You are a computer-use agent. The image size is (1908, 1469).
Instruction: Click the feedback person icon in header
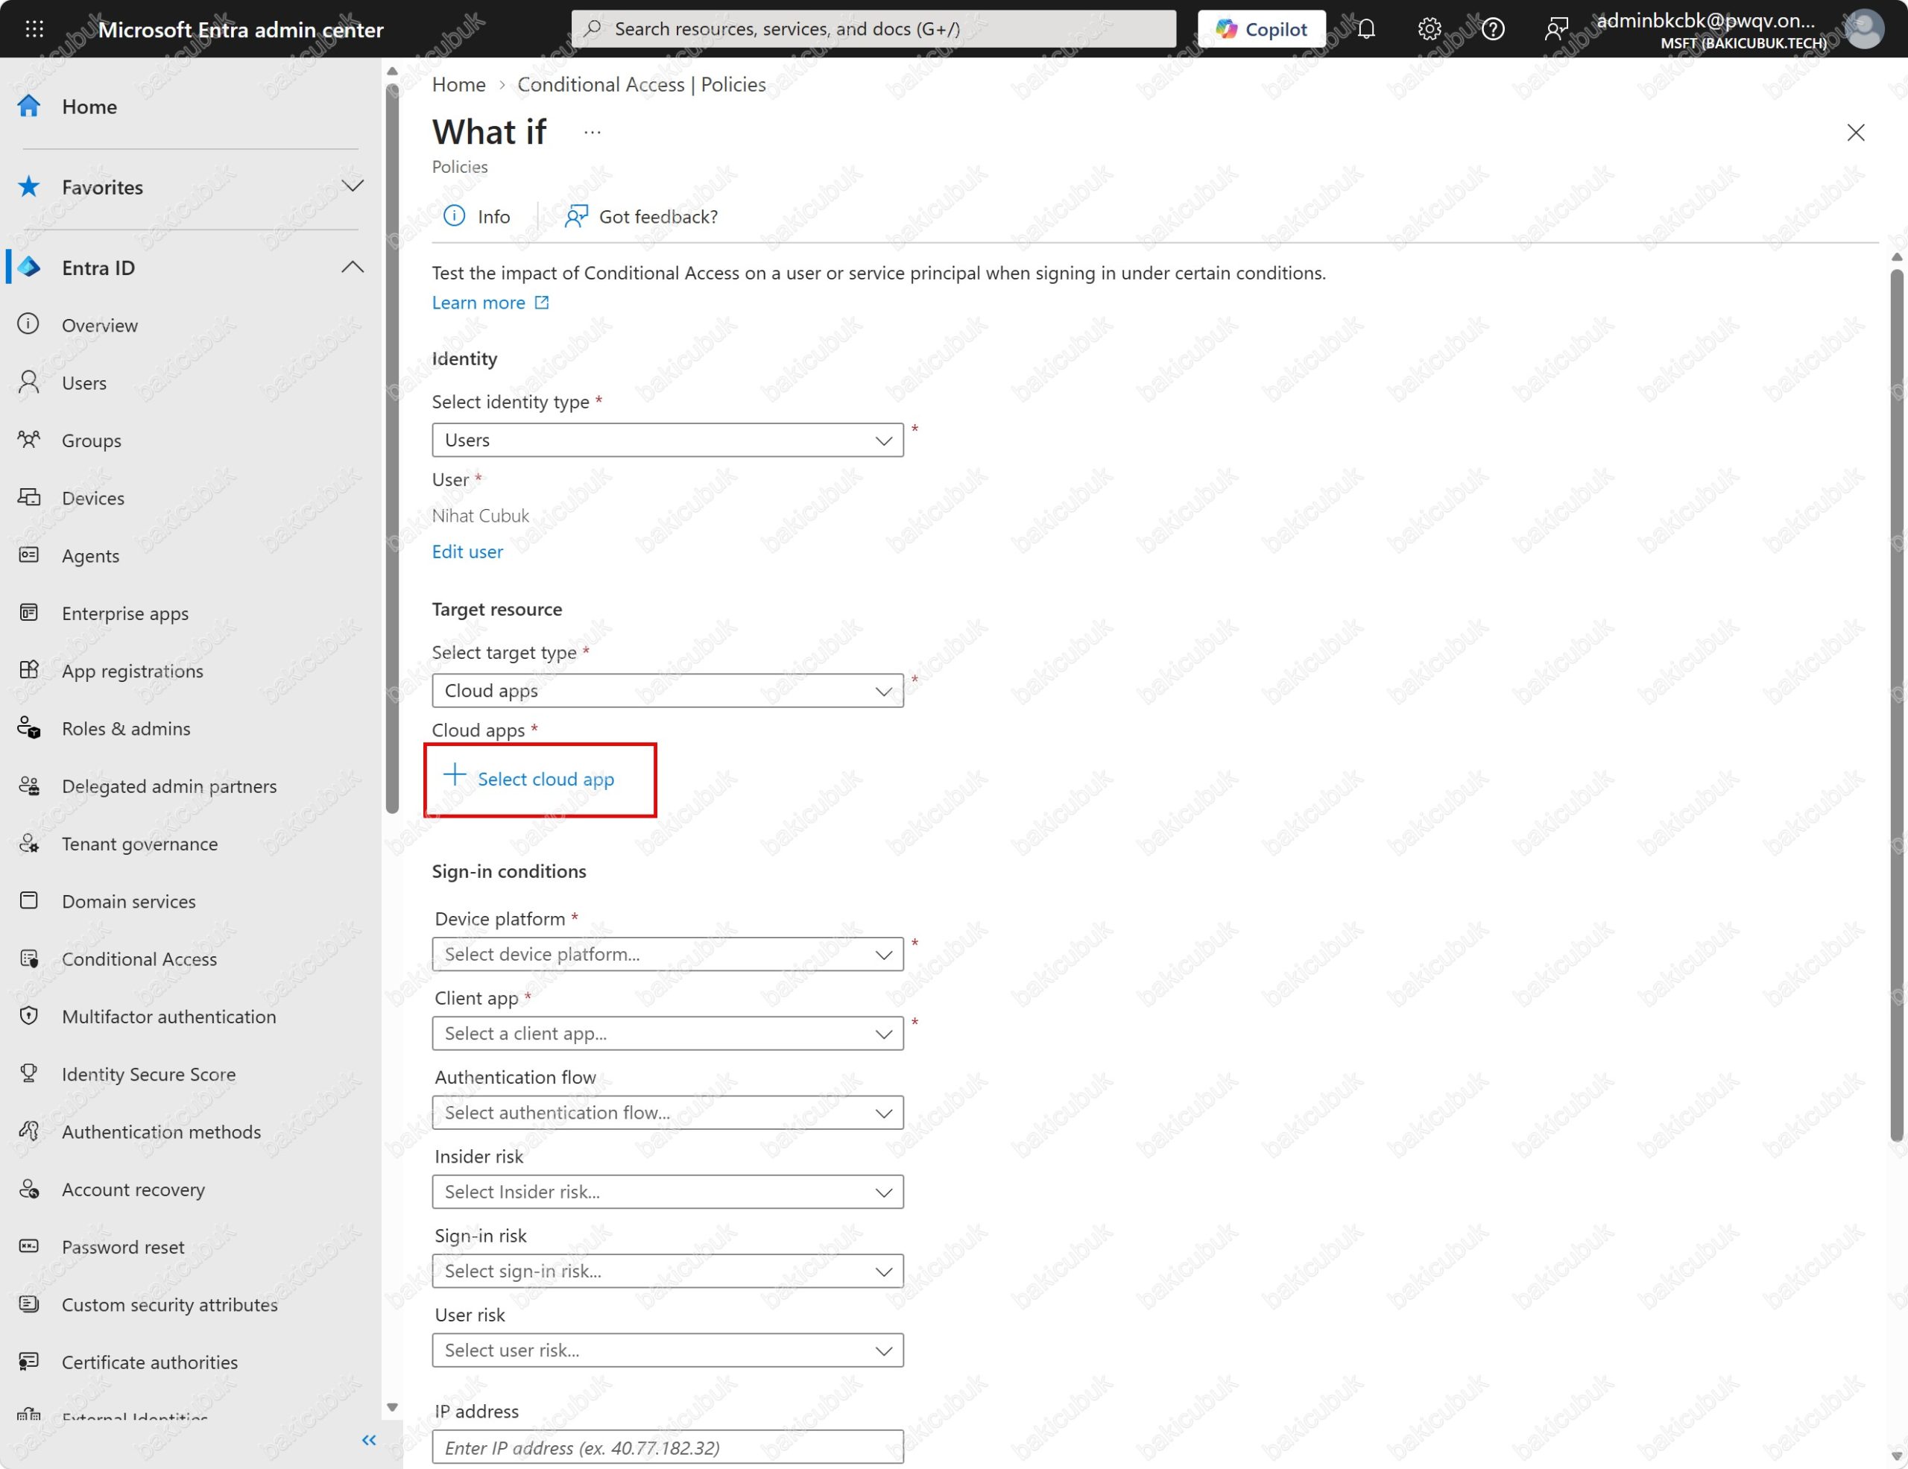(x=1556, y=29)
